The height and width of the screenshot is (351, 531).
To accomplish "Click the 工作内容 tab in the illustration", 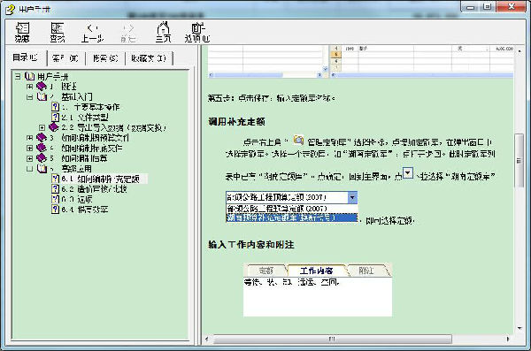I will point(316,271).
